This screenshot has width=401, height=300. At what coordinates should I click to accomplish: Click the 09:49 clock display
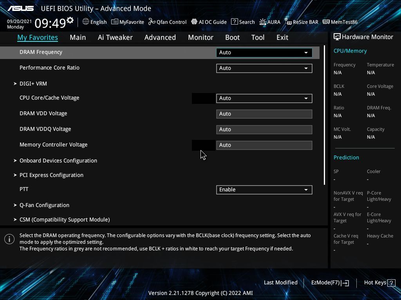click(x=51, y=23)
